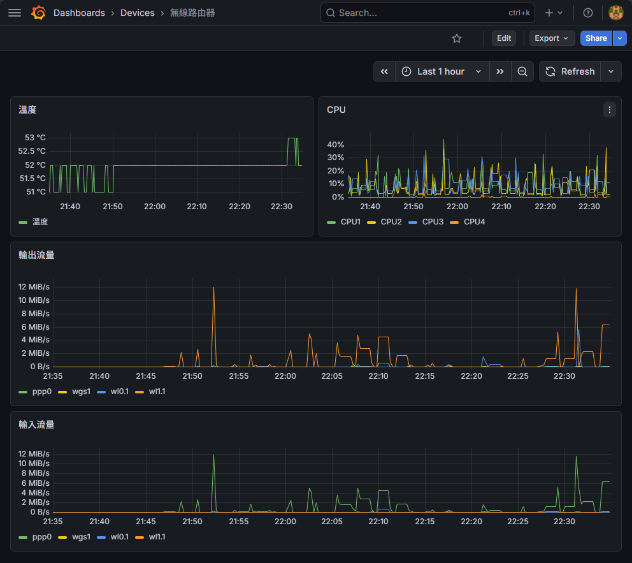
Task: Open the CPU panel three-dot menu
Action: pyautogui.click(x=610, y=110)
